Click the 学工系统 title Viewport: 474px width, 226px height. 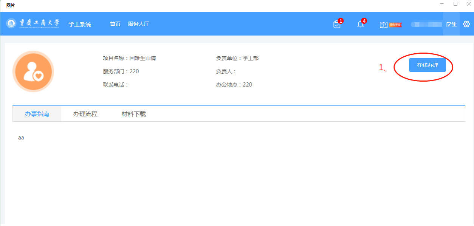(80, 24)
